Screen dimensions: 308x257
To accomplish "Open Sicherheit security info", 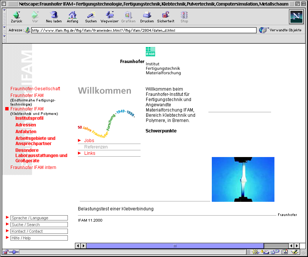I will (166, 17).
